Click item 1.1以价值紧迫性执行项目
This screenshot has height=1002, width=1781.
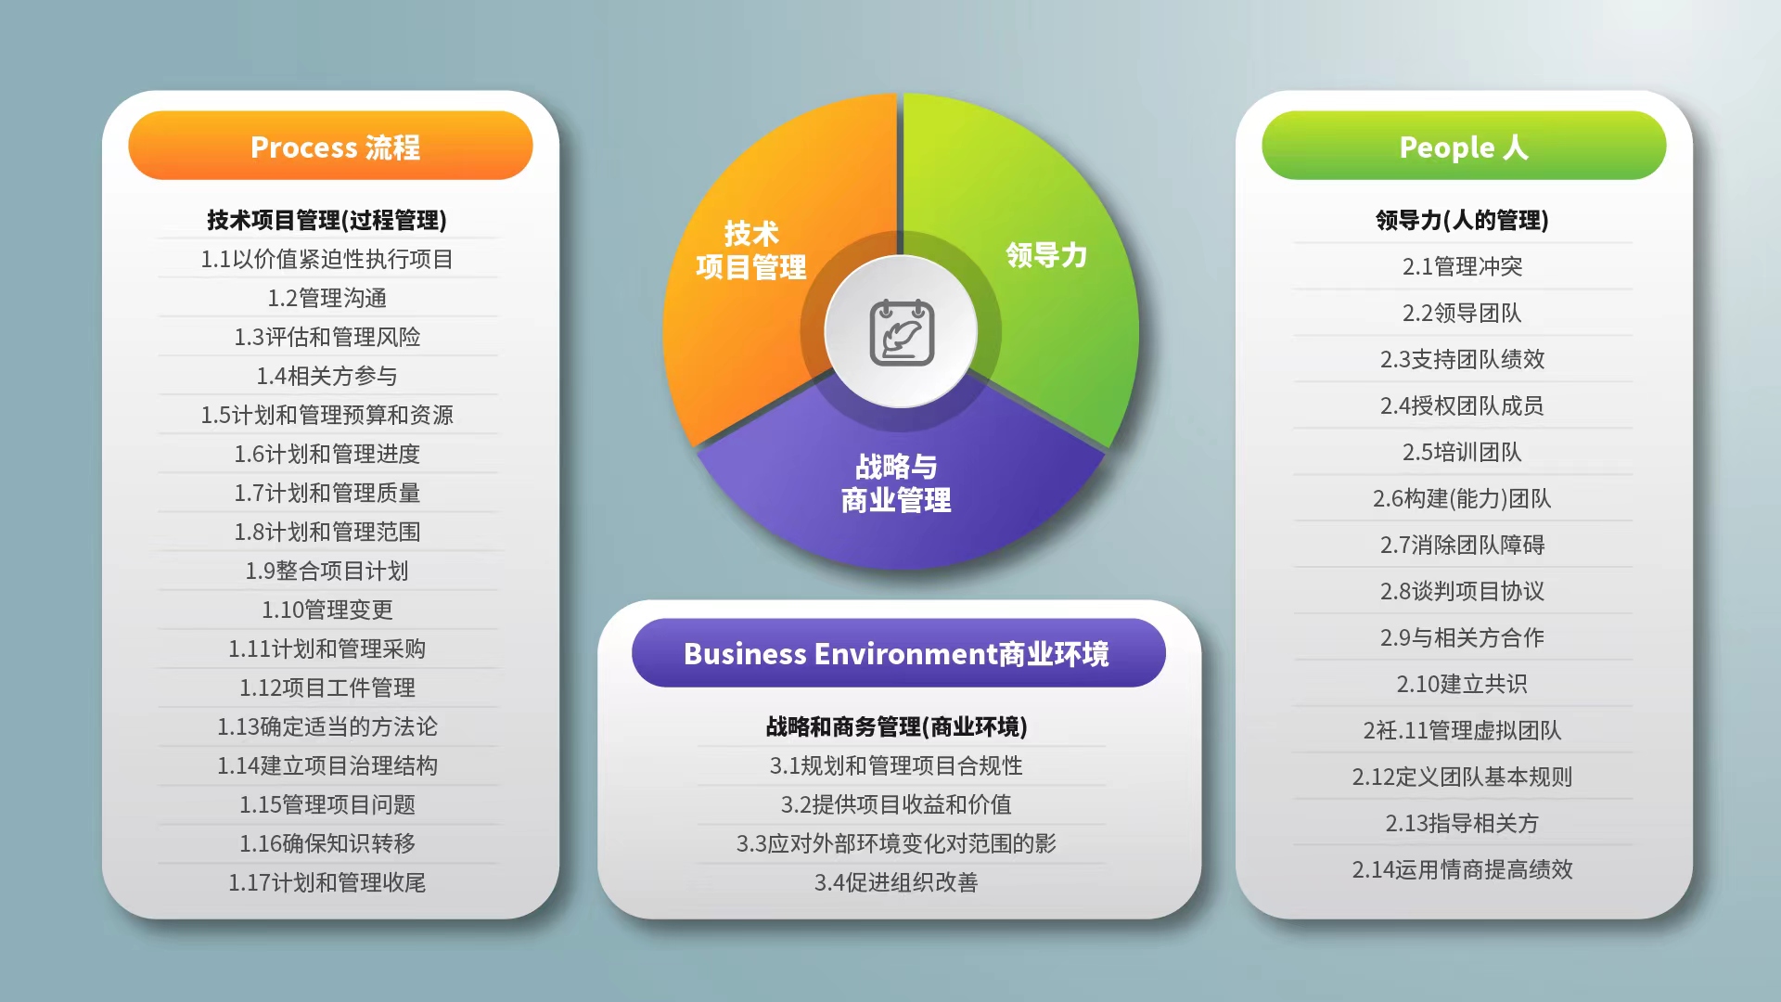pos(327,259)
